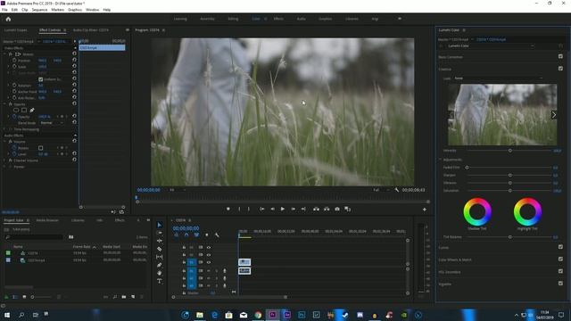The height and width of the screenshot is (321, 571).
Task: Select the Selection tool in tools panel
Action: click(x=159, y=225)
